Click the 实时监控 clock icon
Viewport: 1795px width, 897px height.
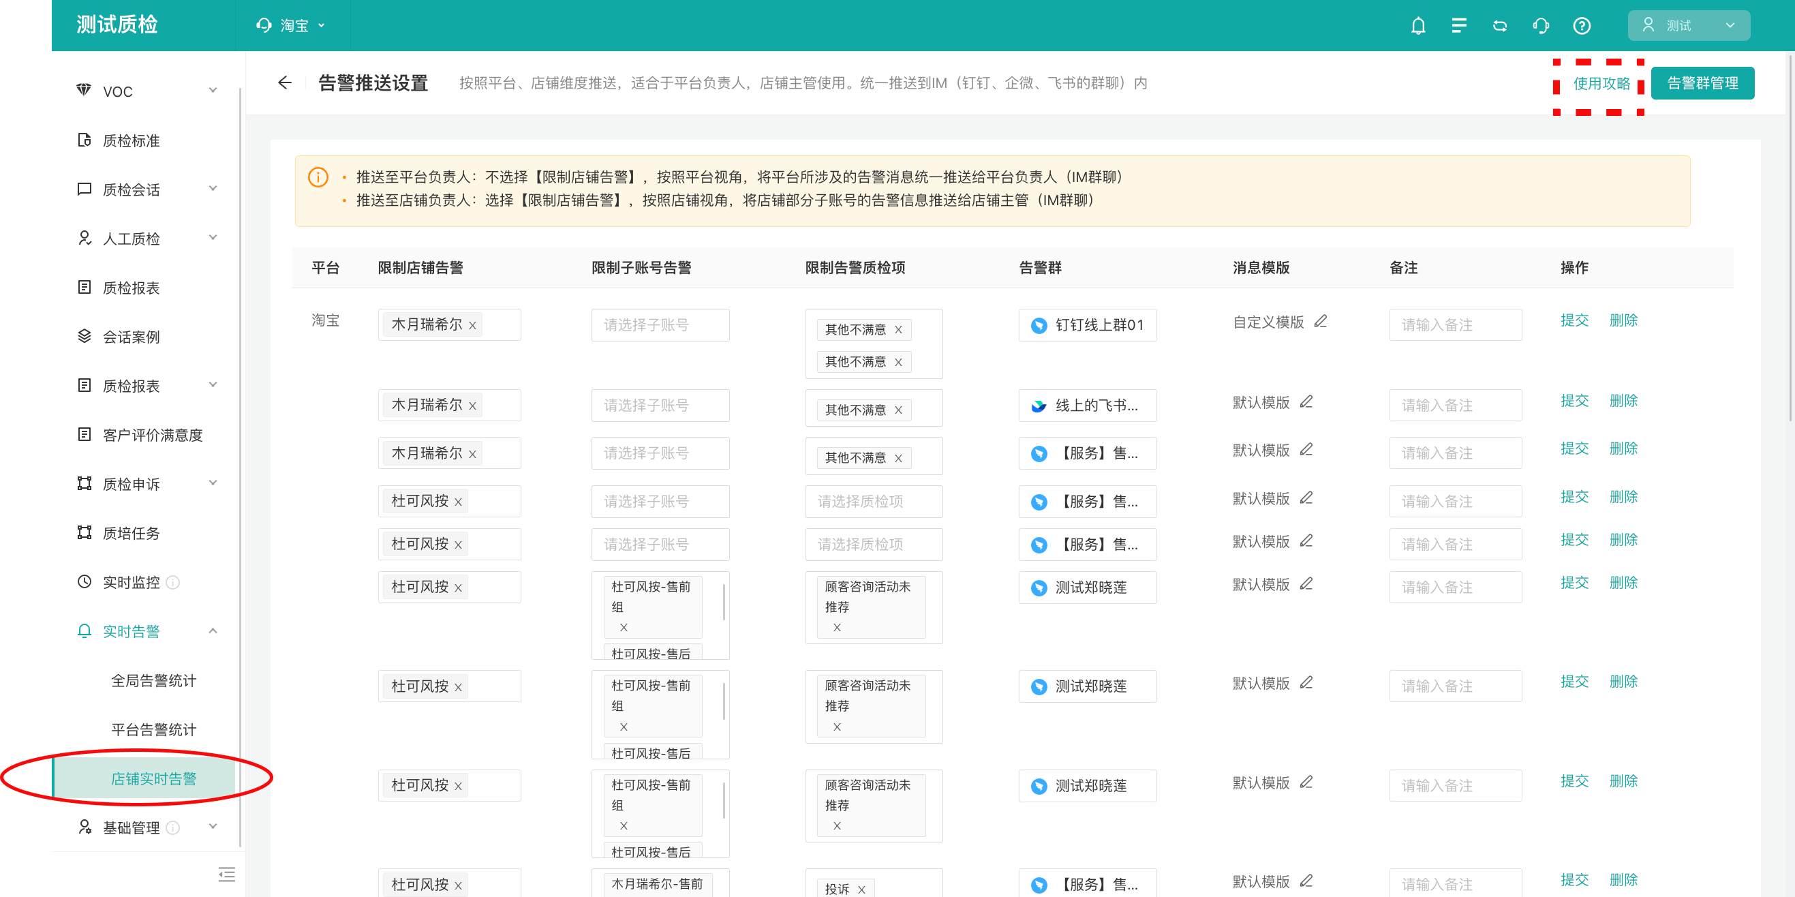pos(84,581)
